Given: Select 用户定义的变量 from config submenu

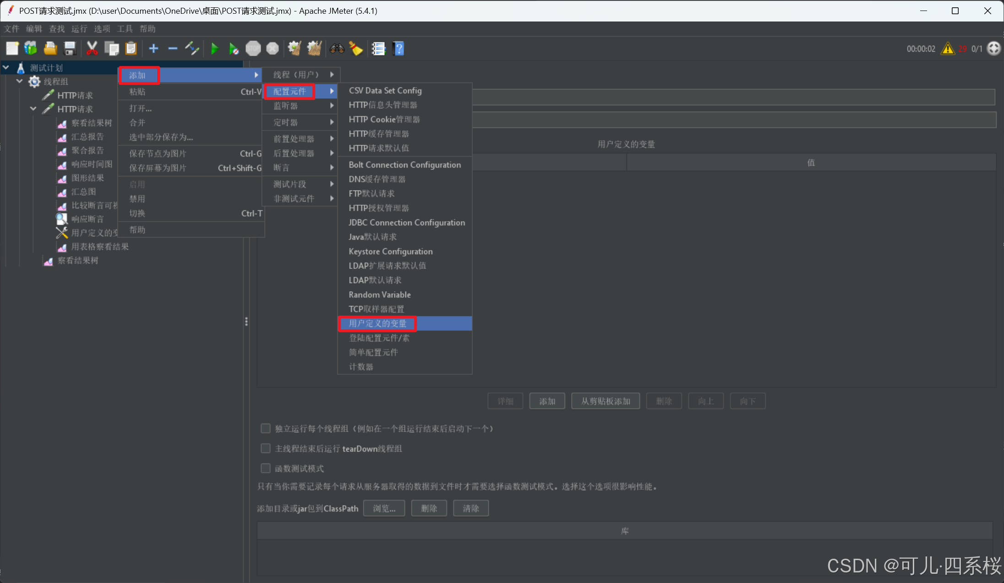Looking at the screenshot, I should click(377, 323).
